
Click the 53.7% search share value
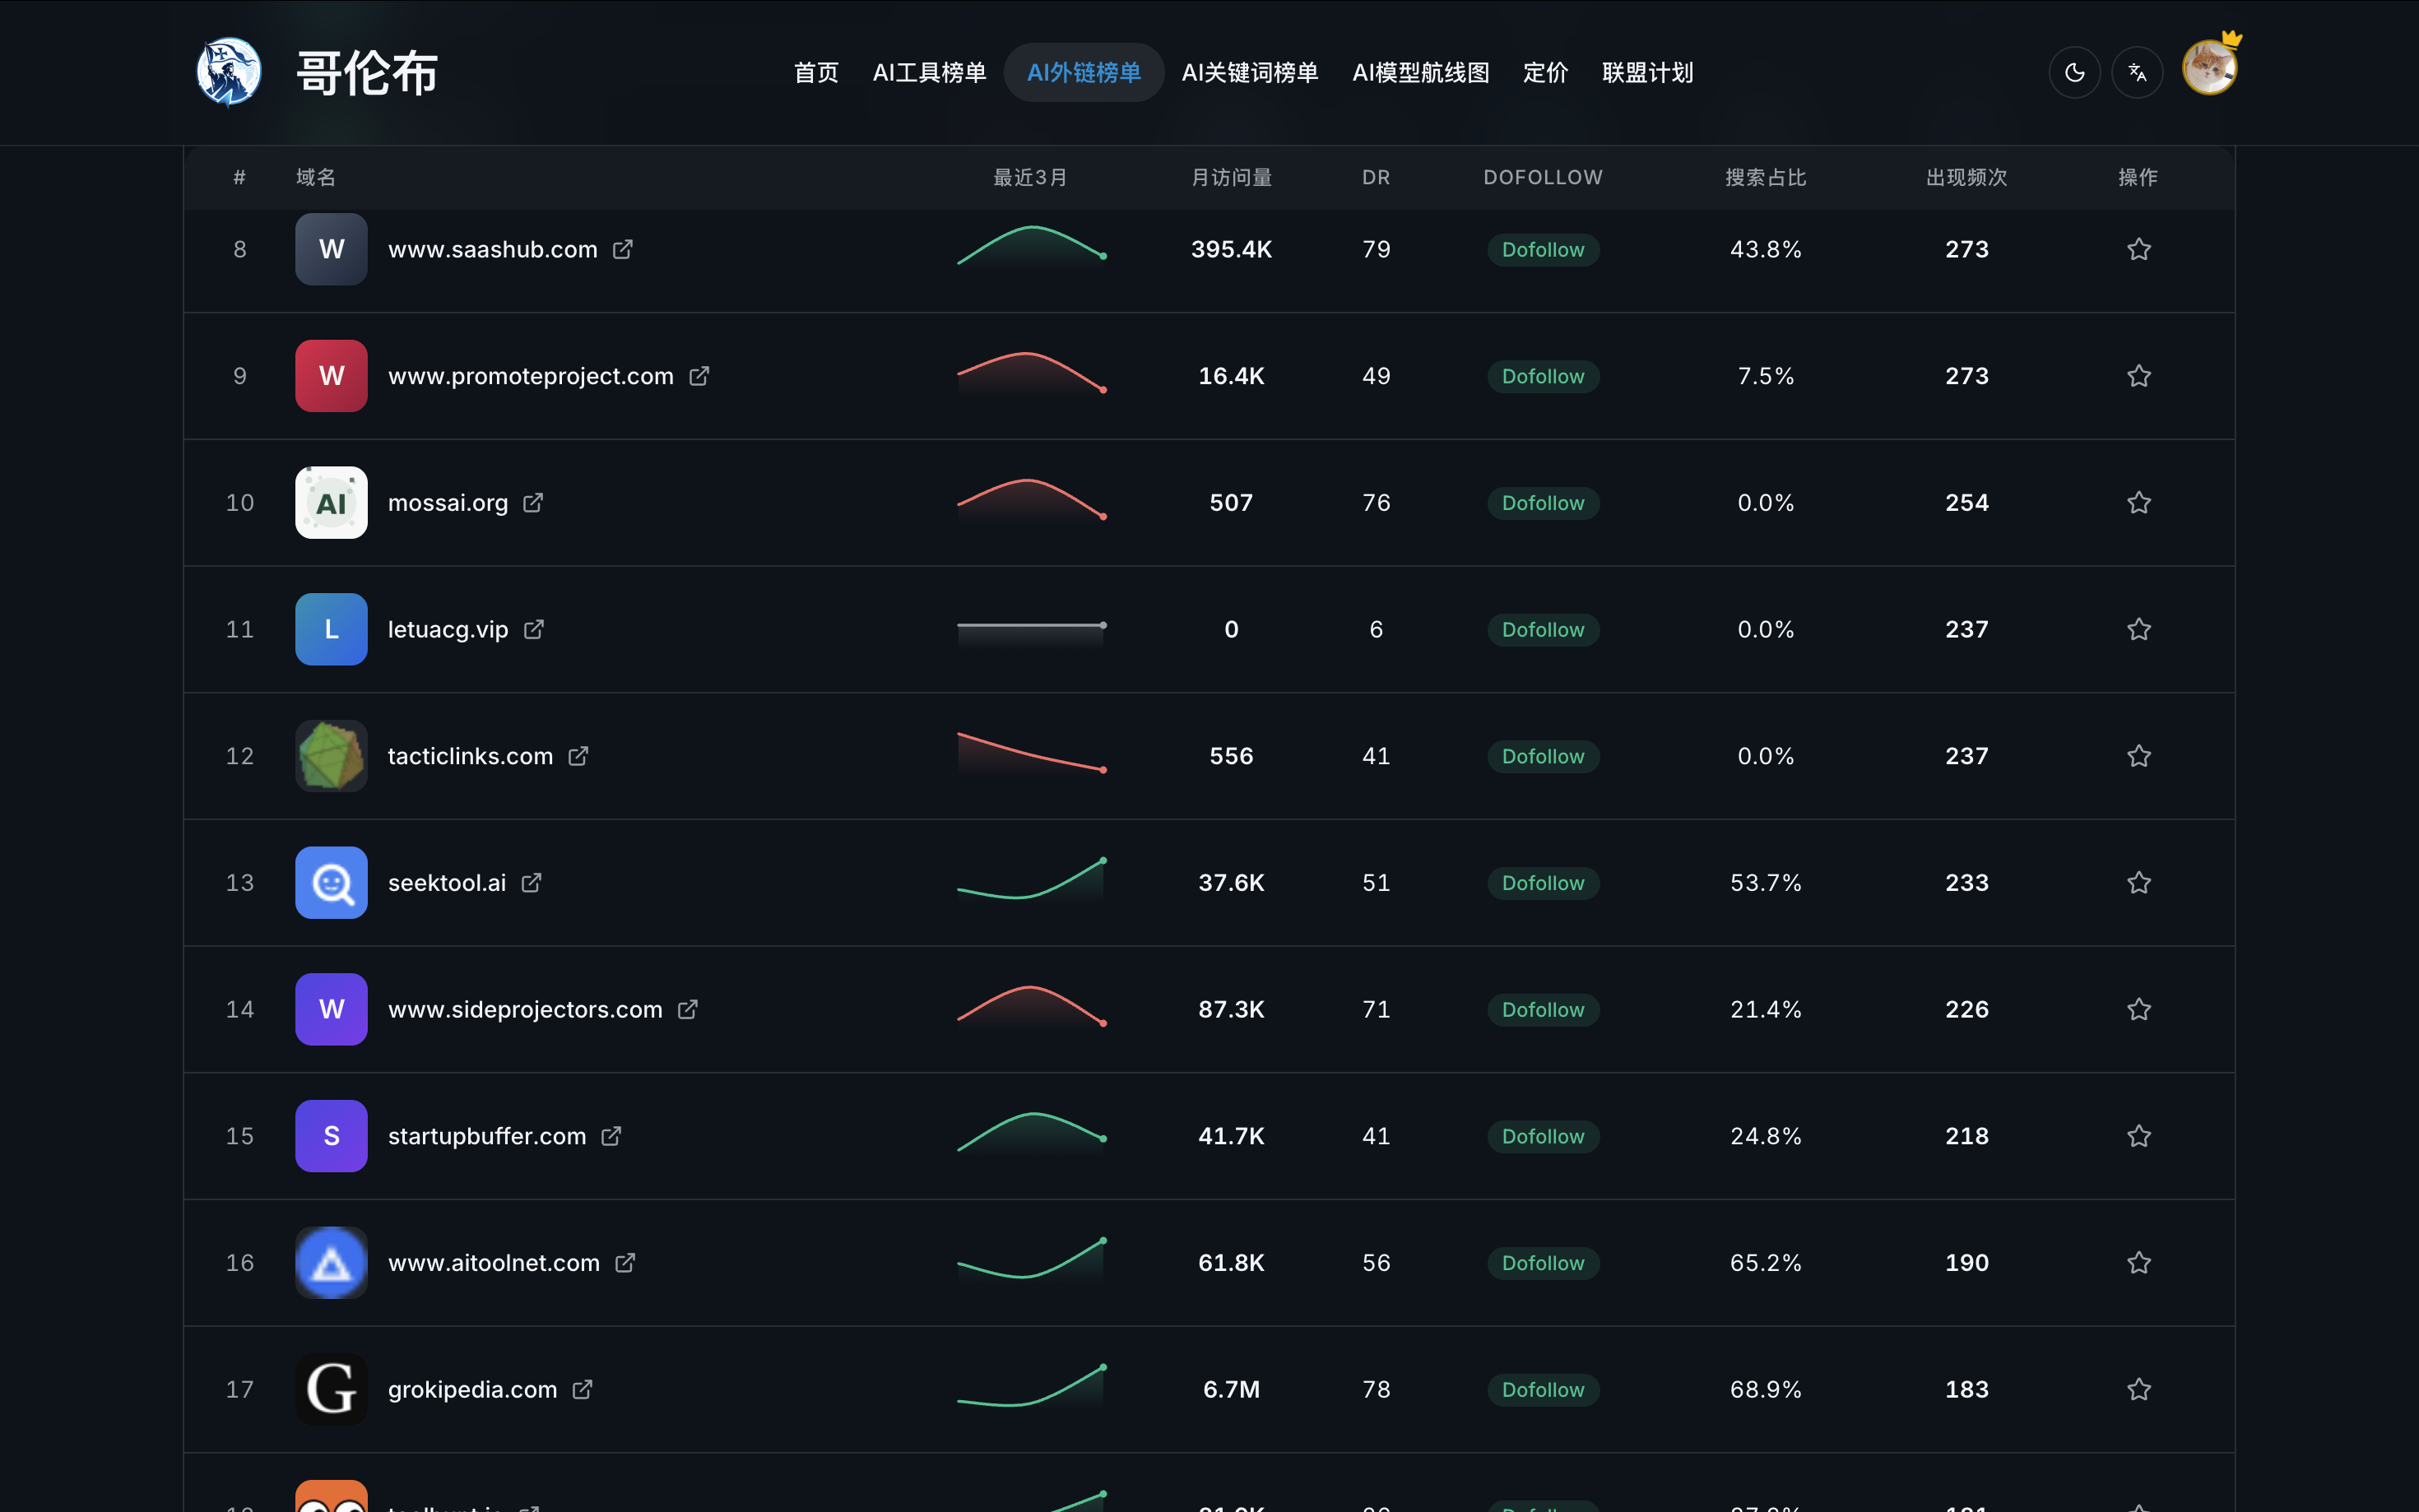[1765, 882]
